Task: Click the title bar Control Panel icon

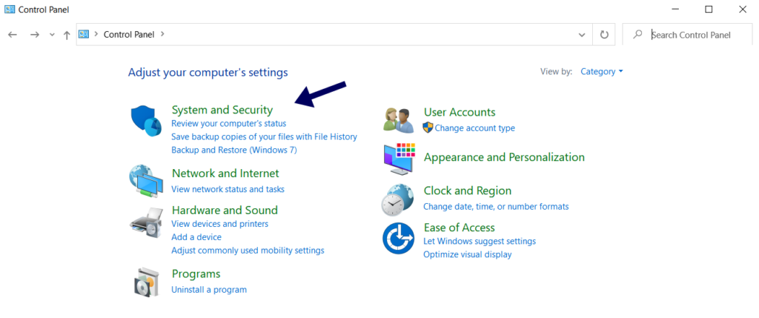Action: click(10, 9)
